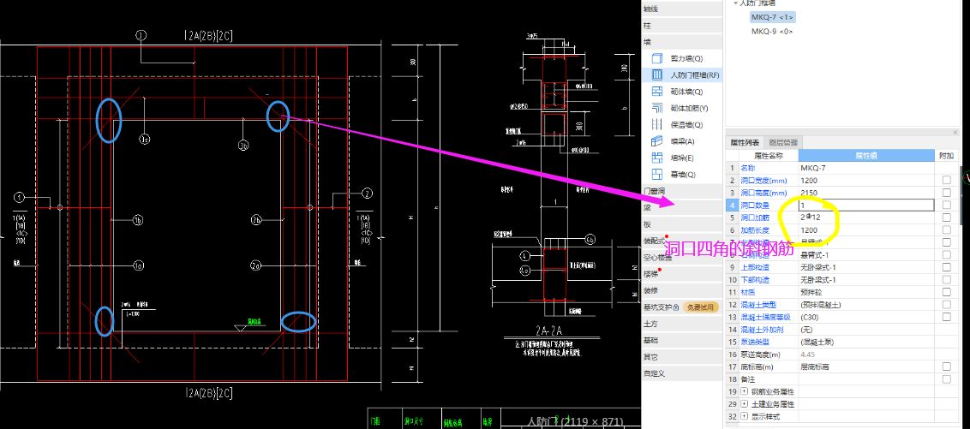The height and width of the screenshot is (429, 970).
Task: Select the 墙垛(E) wall pier icon
Action: click(657, 158)
